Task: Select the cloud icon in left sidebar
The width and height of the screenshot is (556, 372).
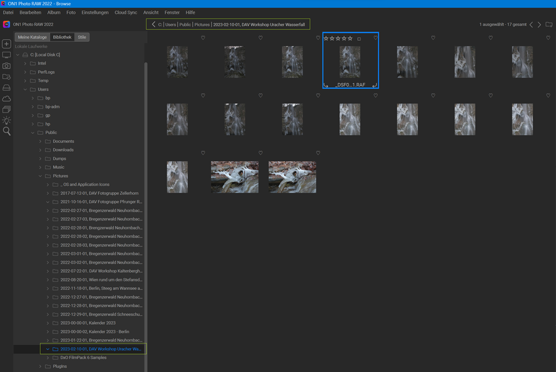Action: tap(7, 98)
